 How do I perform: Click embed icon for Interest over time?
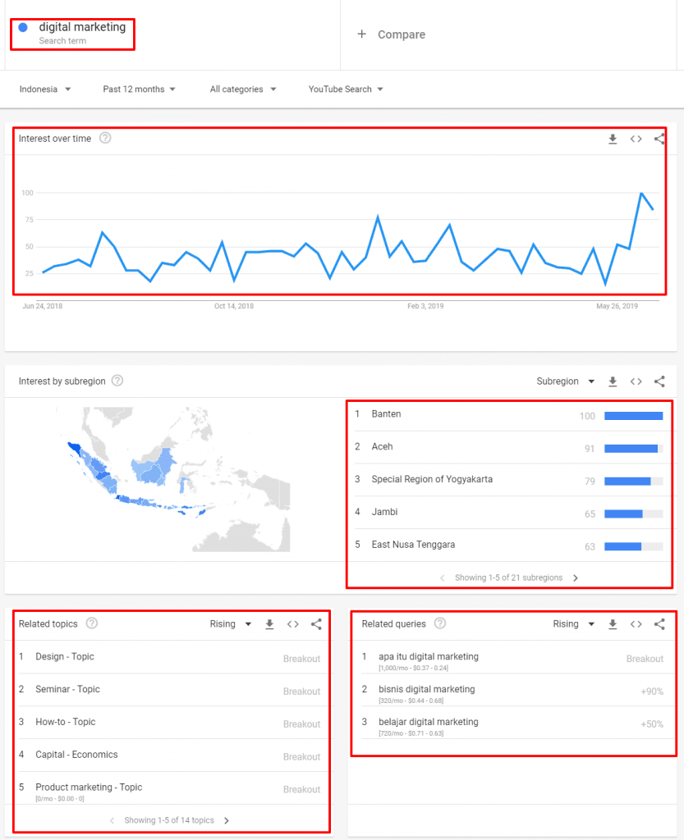click(636, 139)
